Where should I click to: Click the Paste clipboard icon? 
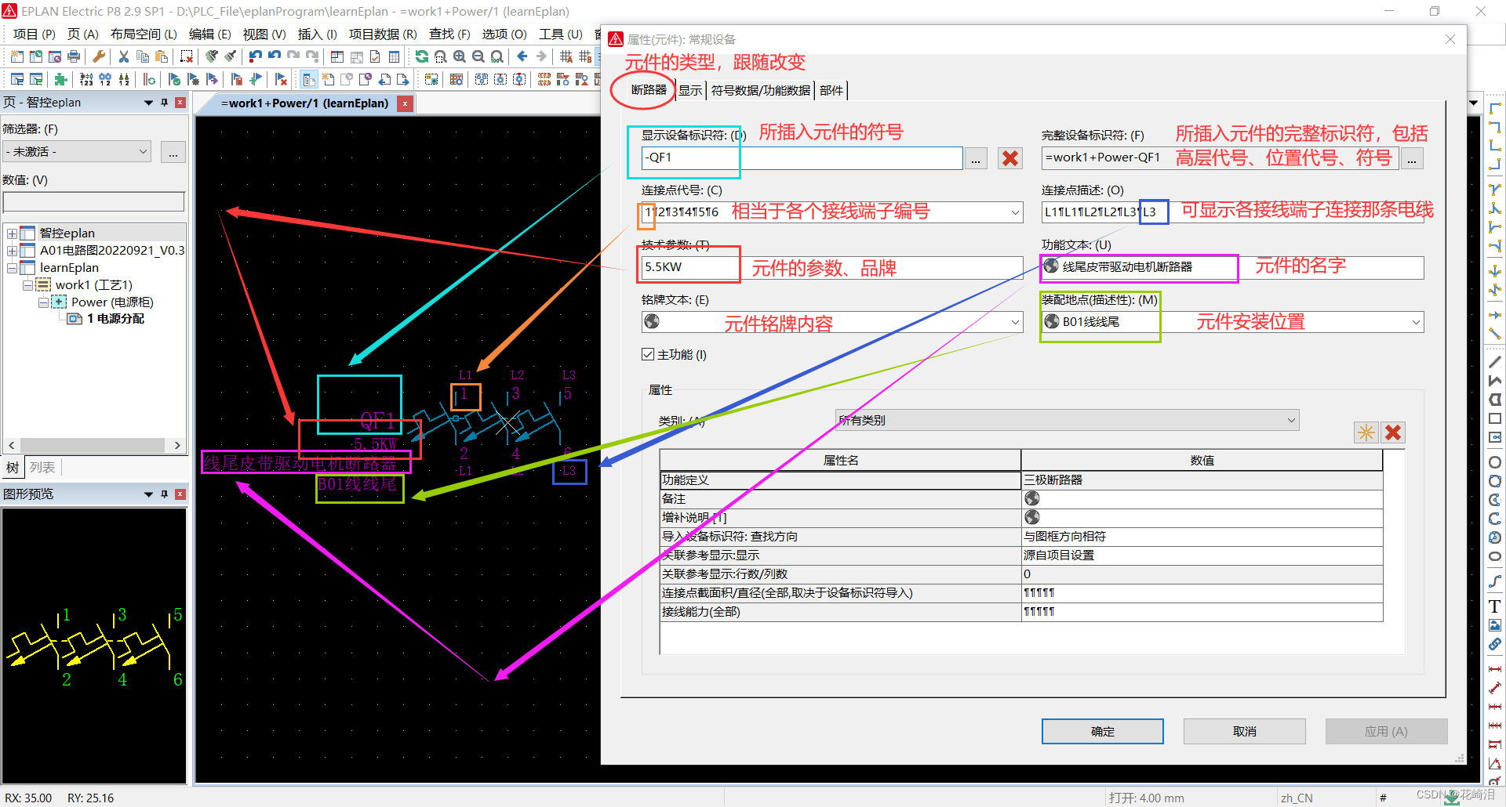pos(162,56)
